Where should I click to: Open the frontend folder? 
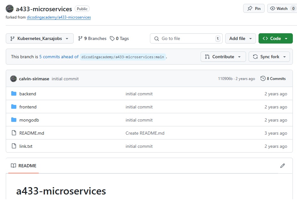click(x=28, y=107)
